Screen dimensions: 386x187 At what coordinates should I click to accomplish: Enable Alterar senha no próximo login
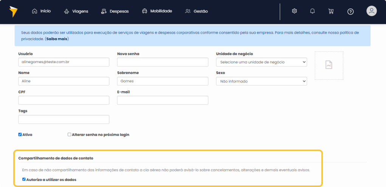pyautogui.click(x=69, y=134)
